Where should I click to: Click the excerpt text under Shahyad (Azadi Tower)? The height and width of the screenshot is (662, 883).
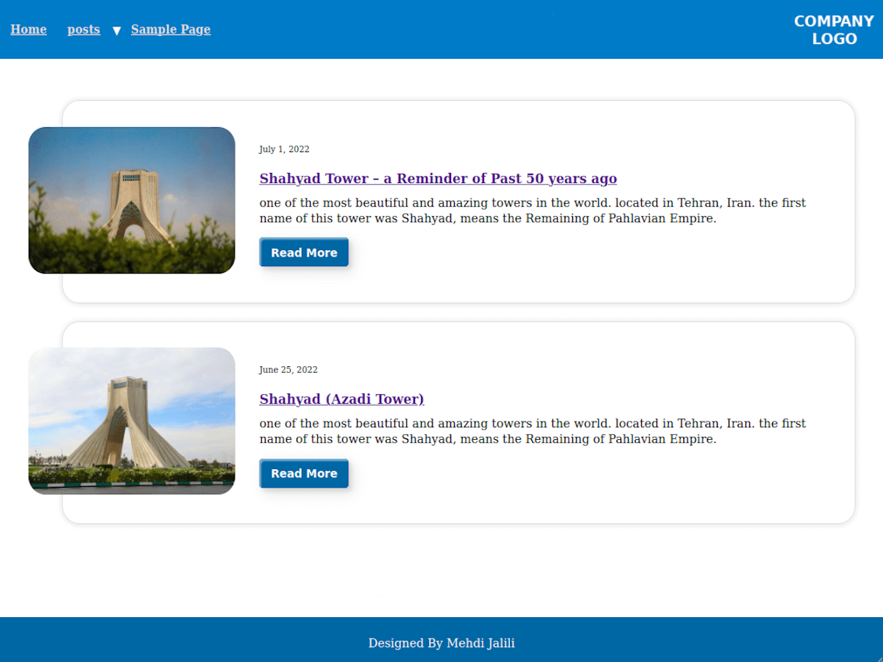532,431
